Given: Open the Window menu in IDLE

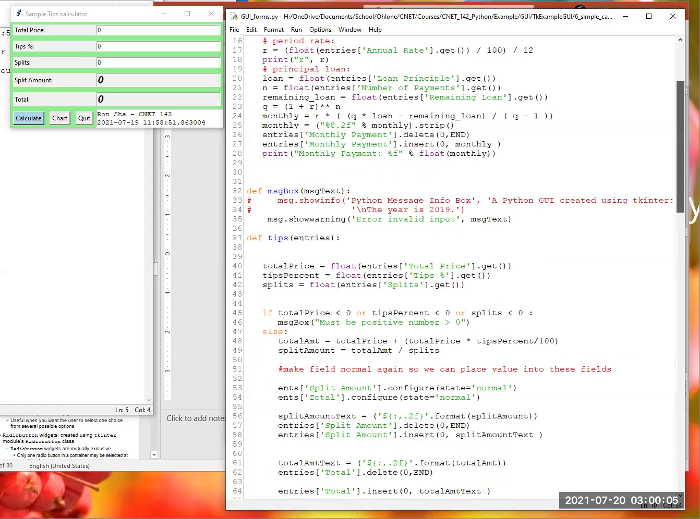Looking at the screenshot, I should coord(349,30).
